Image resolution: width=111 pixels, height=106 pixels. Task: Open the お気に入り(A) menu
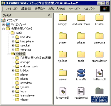pos(57,9)
